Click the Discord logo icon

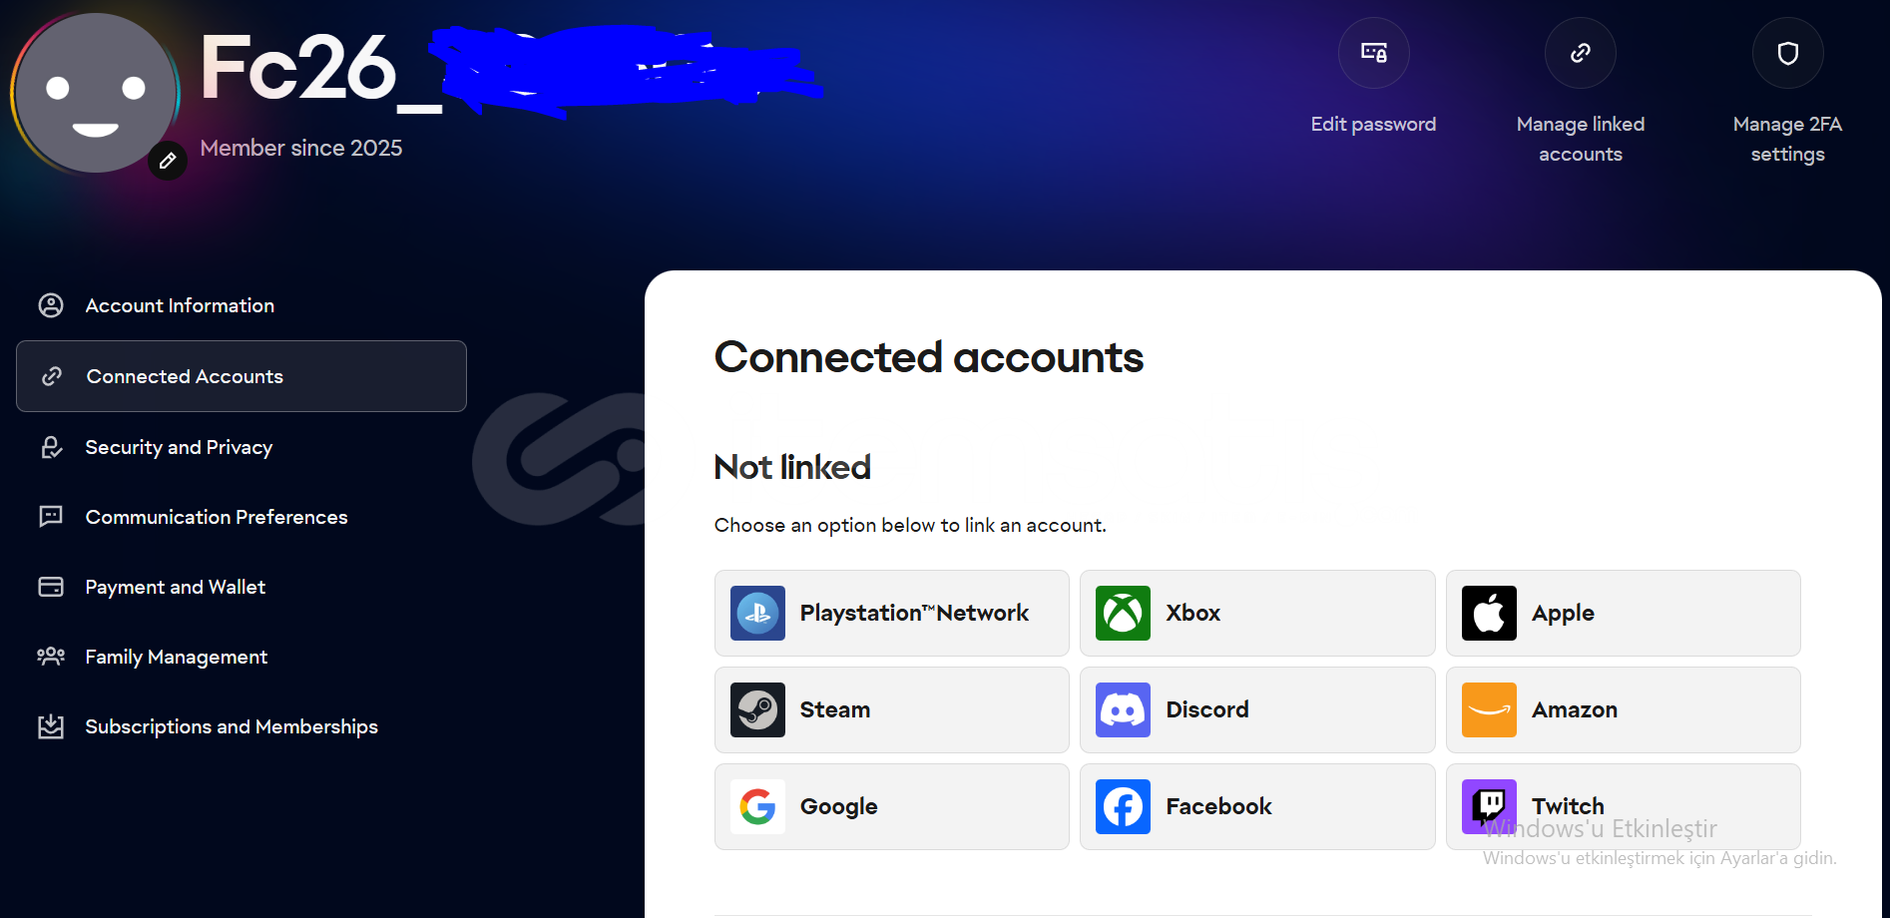1123,709
